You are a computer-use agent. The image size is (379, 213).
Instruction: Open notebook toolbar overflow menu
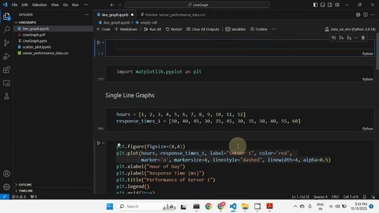click(x=274, y=29)
